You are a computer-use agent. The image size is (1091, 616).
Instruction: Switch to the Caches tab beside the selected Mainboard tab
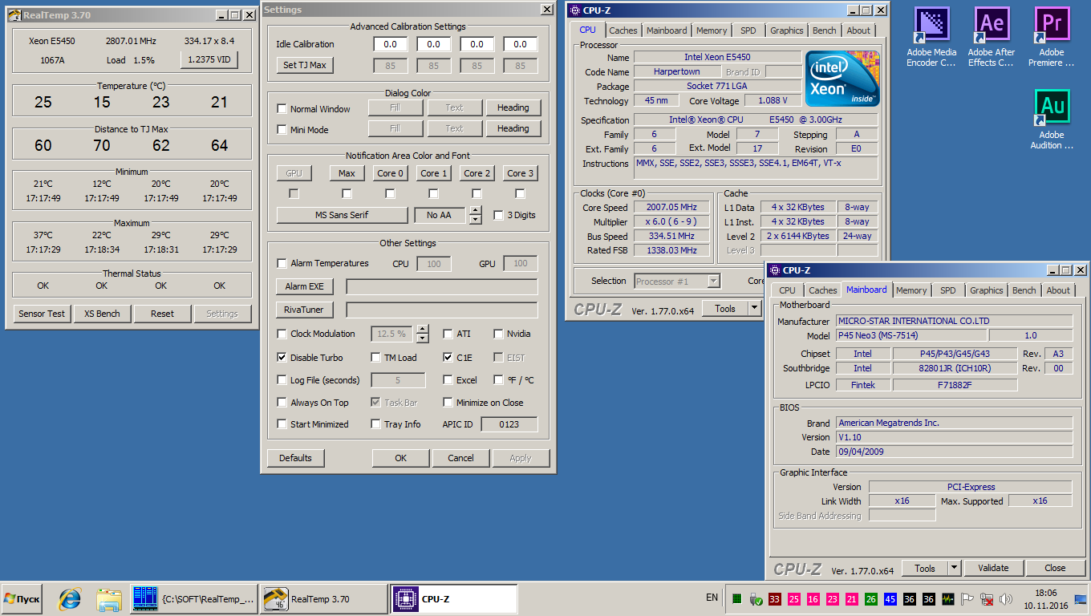click(823, 290)
